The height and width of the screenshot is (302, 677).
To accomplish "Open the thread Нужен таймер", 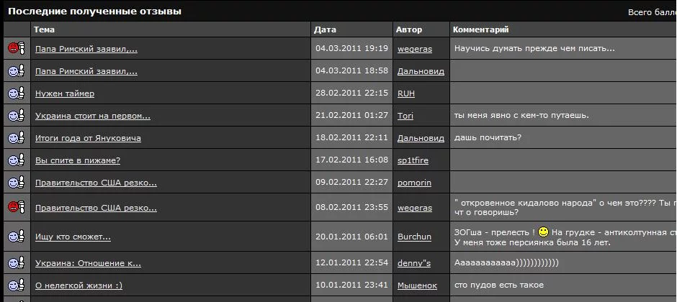I will pyautogui.click(x=65, y=93).
